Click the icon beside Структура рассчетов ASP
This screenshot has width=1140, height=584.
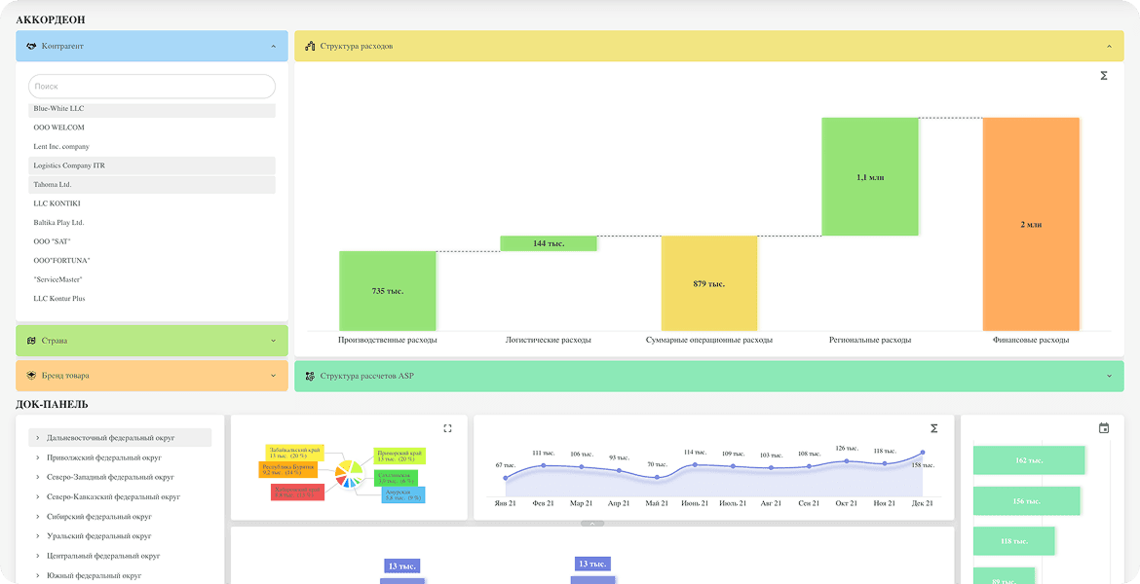(310, 377)
